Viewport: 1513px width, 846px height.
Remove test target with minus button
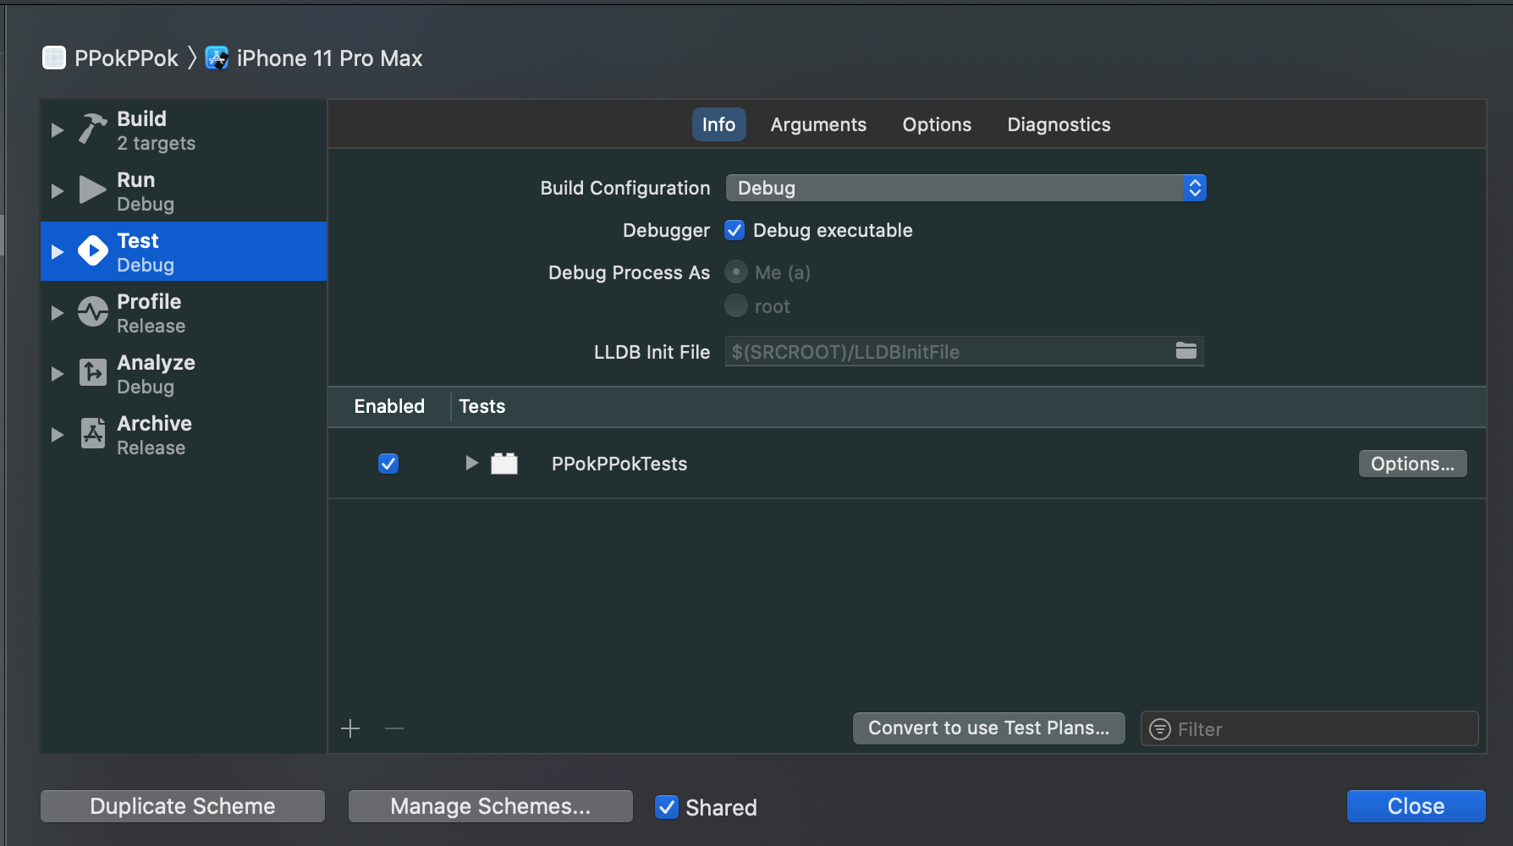pos(394,728)
